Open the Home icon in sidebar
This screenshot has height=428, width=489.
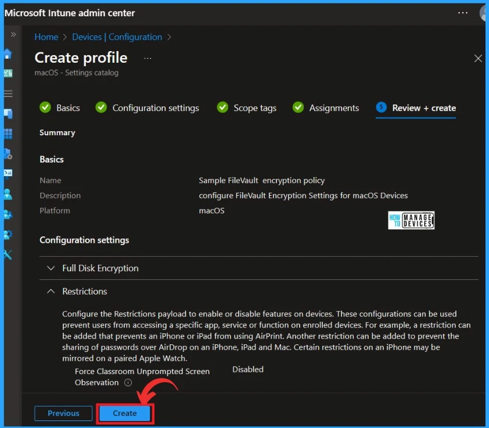tap(8, 54)
